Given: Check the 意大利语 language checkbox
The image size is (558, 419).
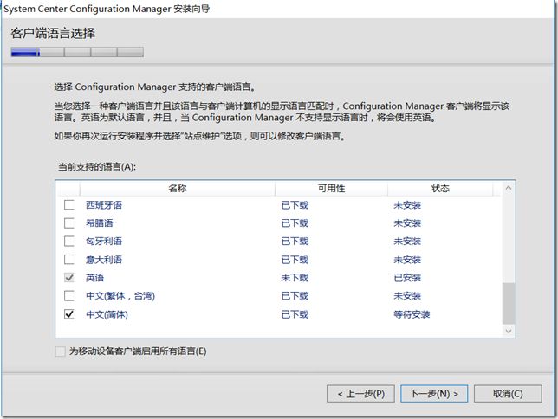Looking at the screenshot, I should point(69,260).
